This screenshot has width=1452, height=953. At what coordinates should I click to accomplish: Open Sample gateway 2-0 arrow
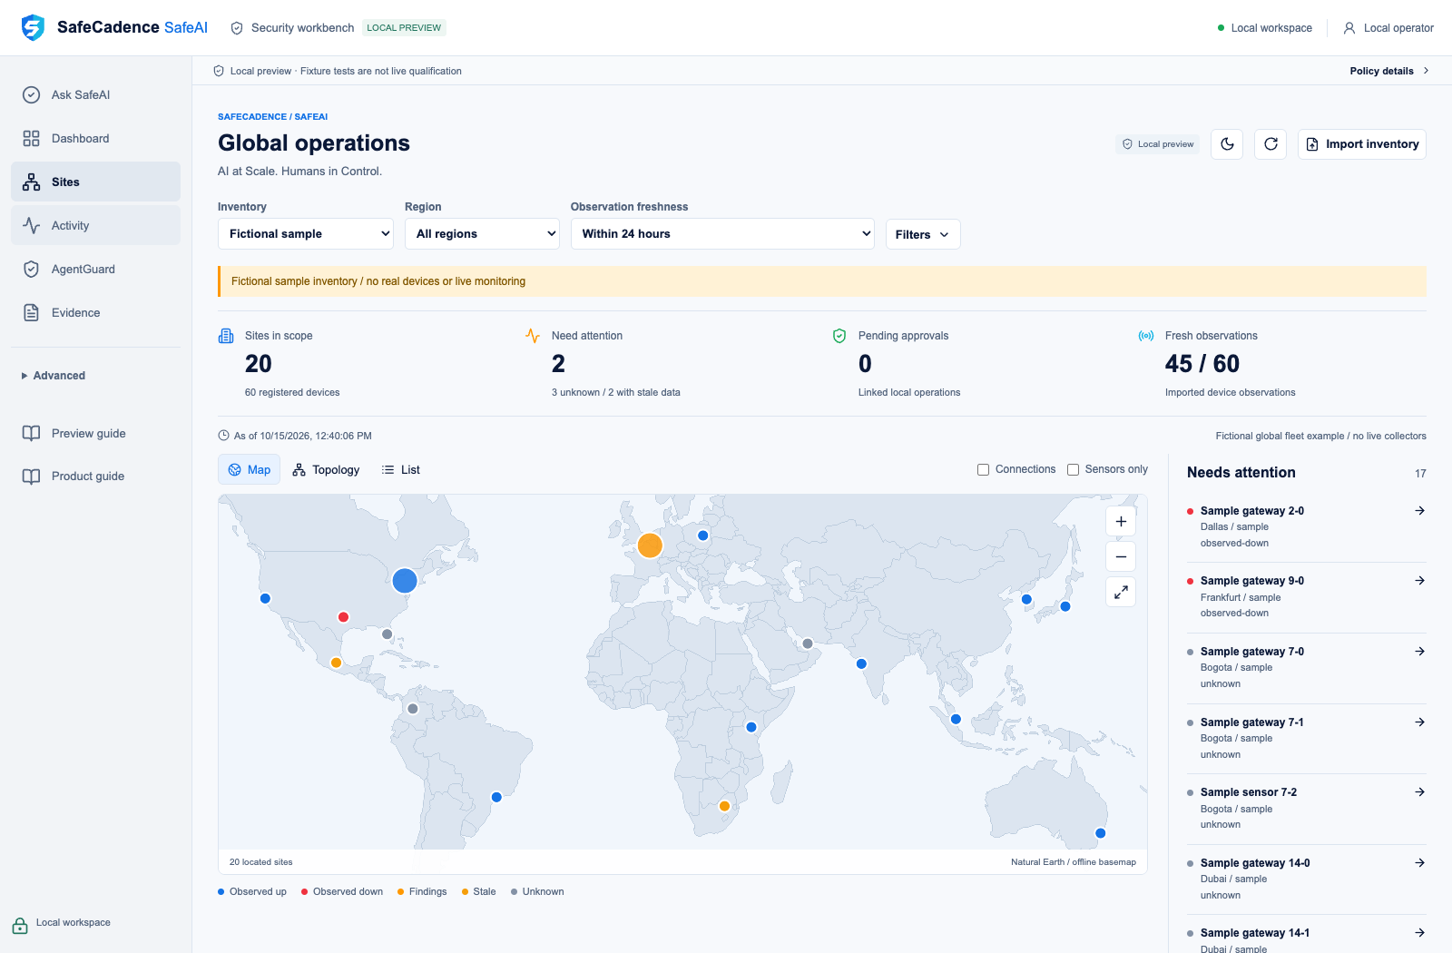pos(1419,511)
